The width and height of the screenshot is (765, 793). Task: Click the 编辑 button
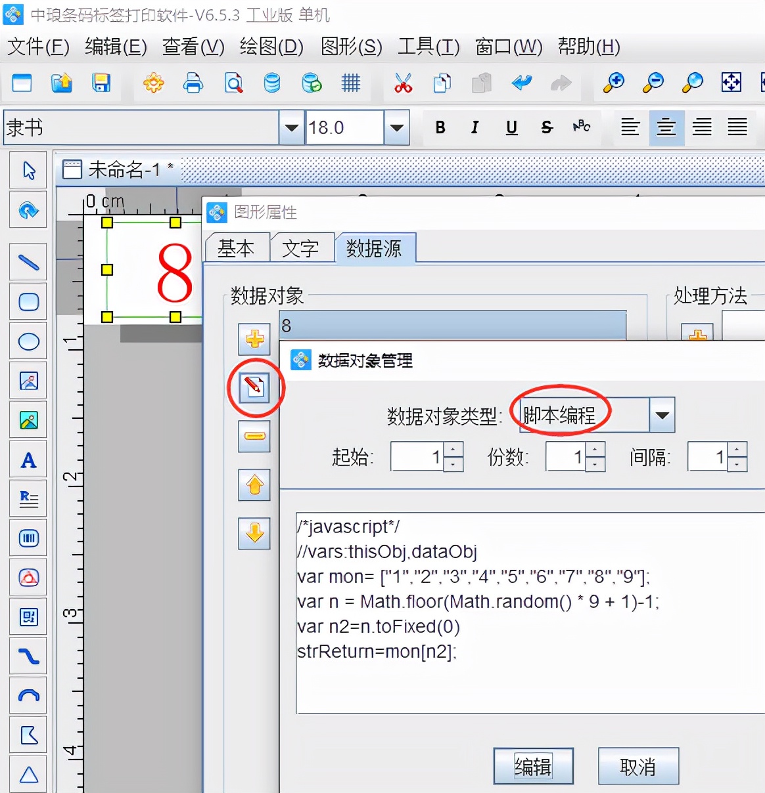(x=533, y=765)
